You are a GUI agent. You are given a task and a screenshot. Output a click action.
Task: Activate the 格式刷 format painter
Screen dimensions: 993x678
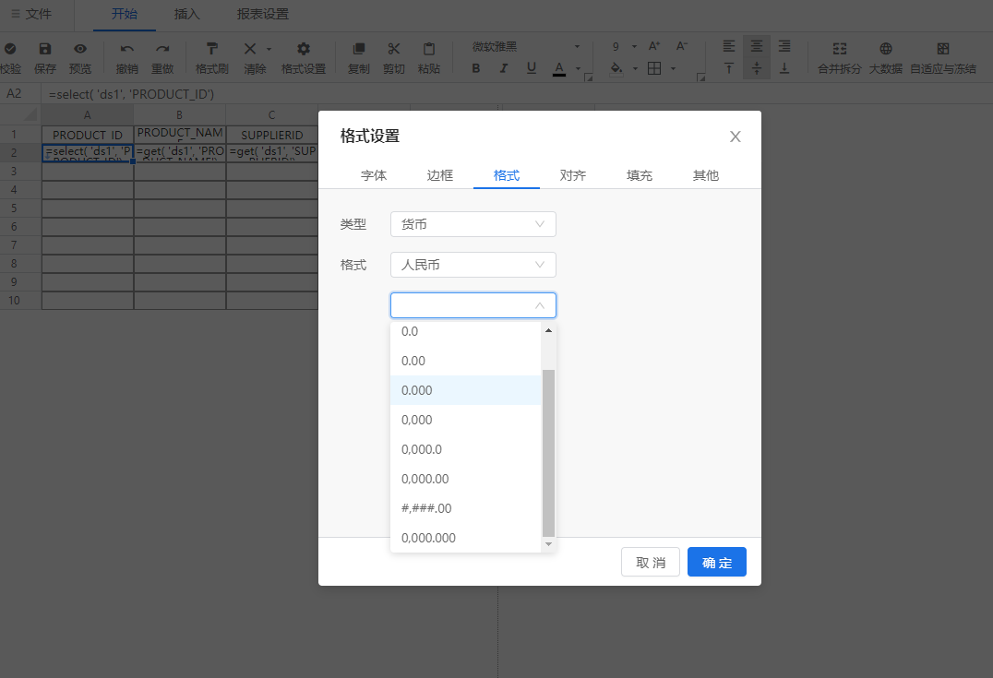[x=212, y=49]
